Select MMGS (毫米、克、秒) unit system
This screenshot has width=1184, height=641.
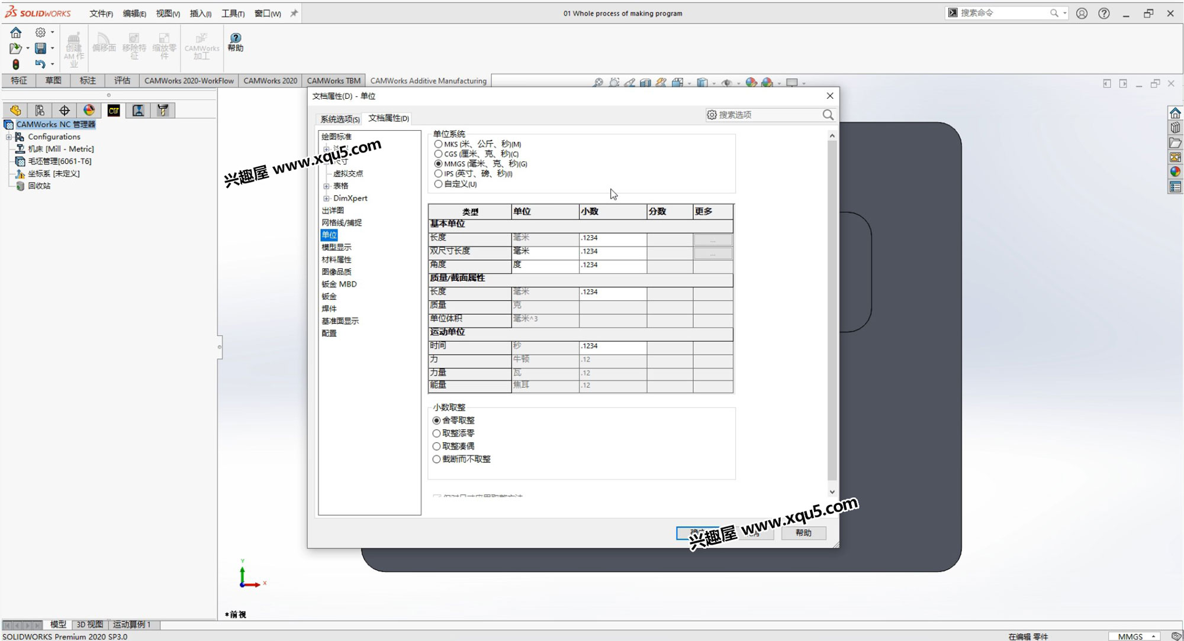tap(438, 164)
